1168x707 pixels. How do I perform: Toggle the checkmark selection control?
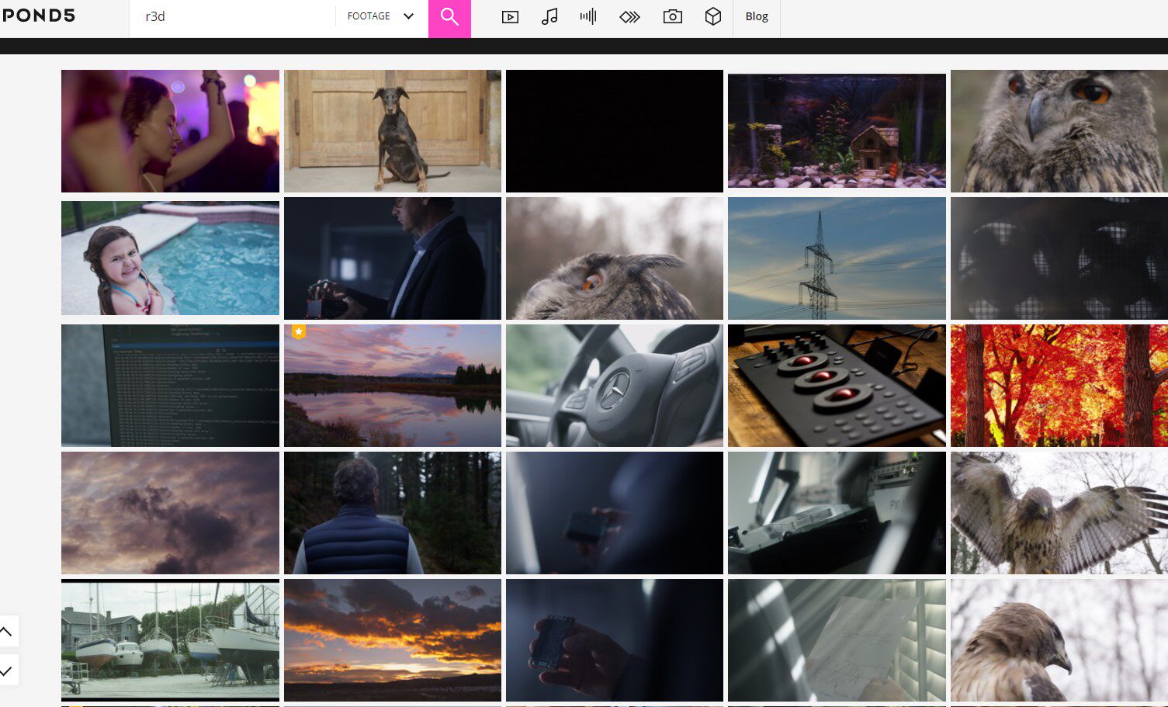click(x=9, y=669)
